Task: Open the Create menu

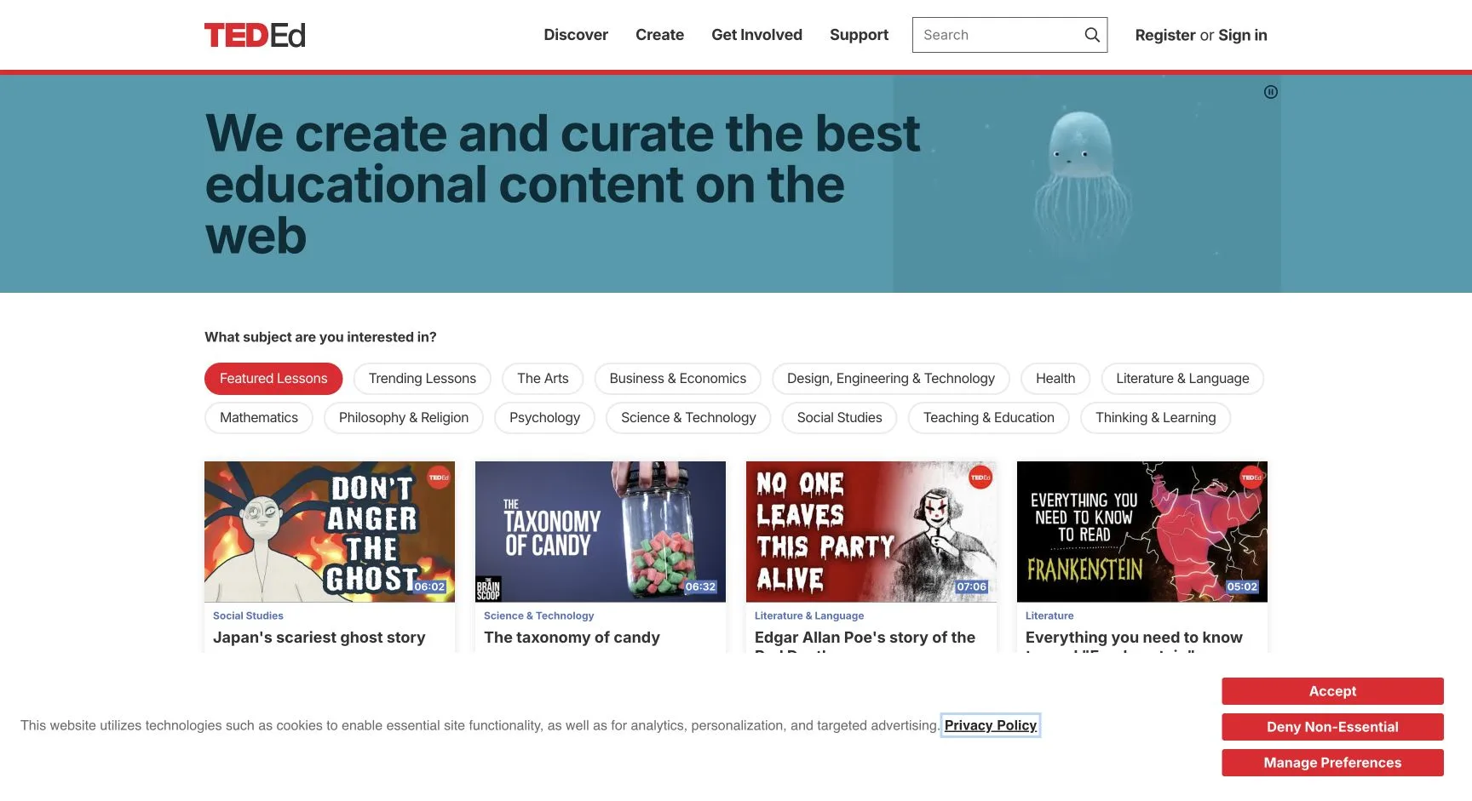Action: pyautogui.click(x=659, y=35)
